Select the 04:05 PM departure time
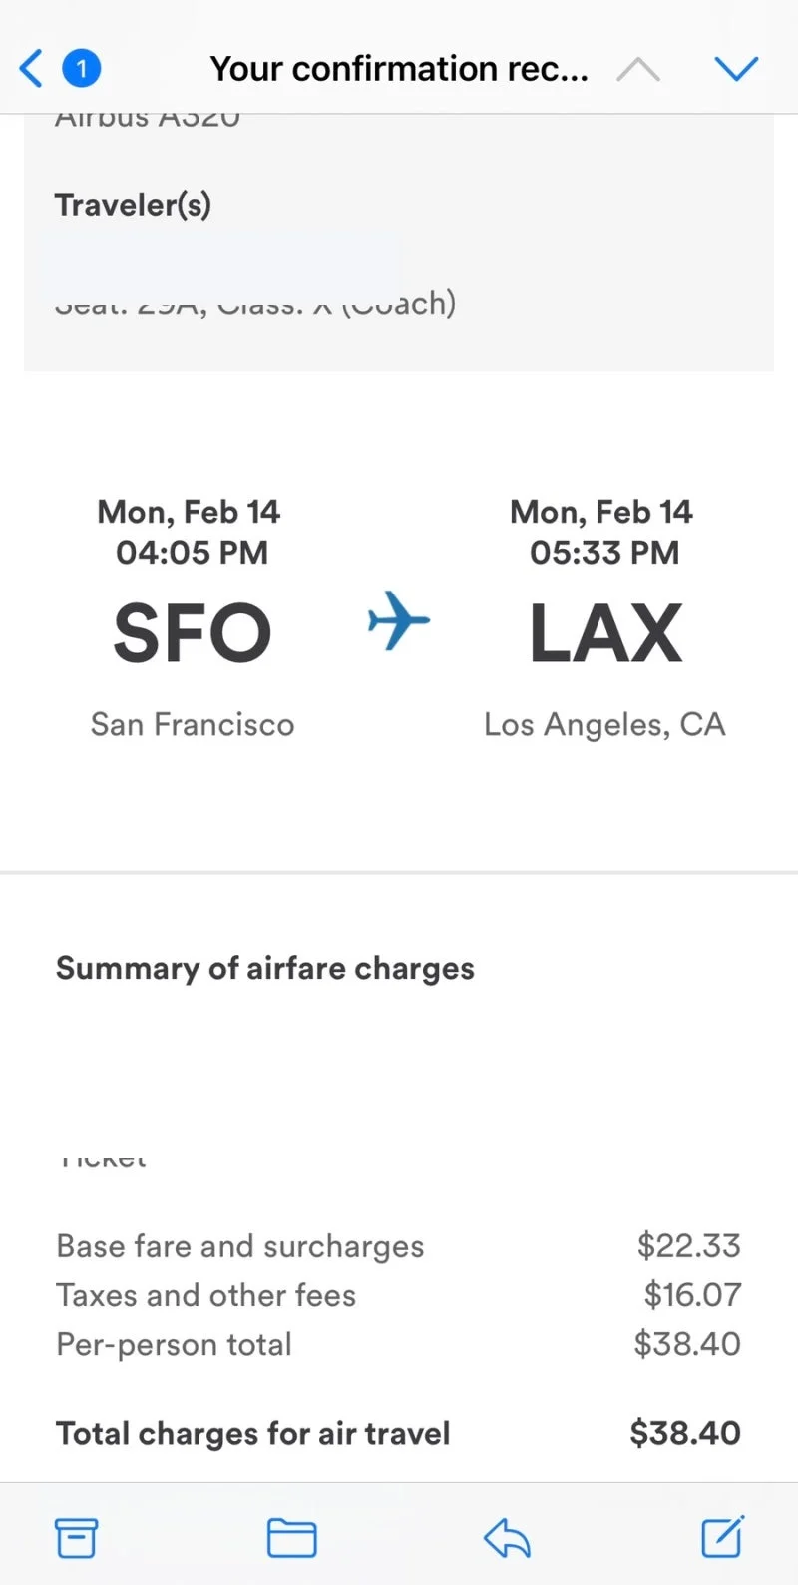 192,552
